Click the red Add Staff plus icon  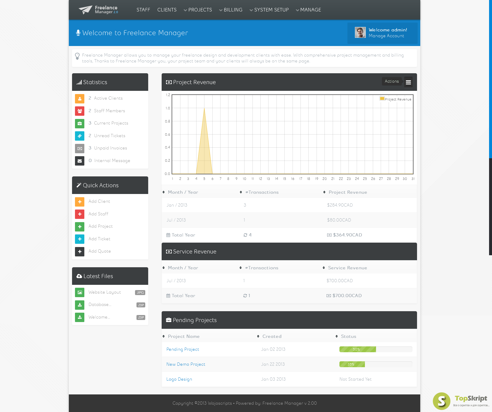coord(80,214)
